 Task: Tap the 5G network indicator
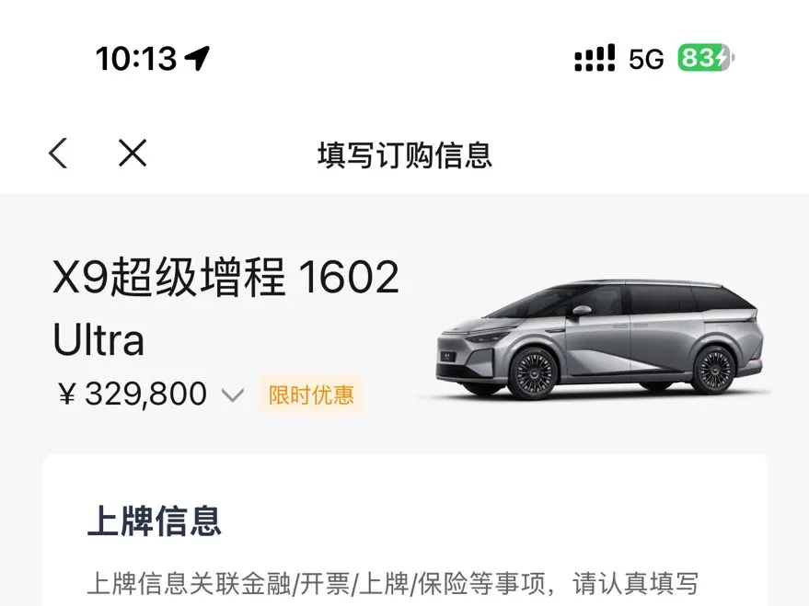[646, 59]
